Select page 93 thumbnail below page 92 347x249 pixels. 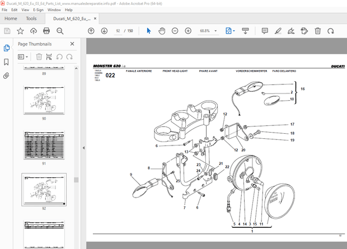(x=44, y=234)
